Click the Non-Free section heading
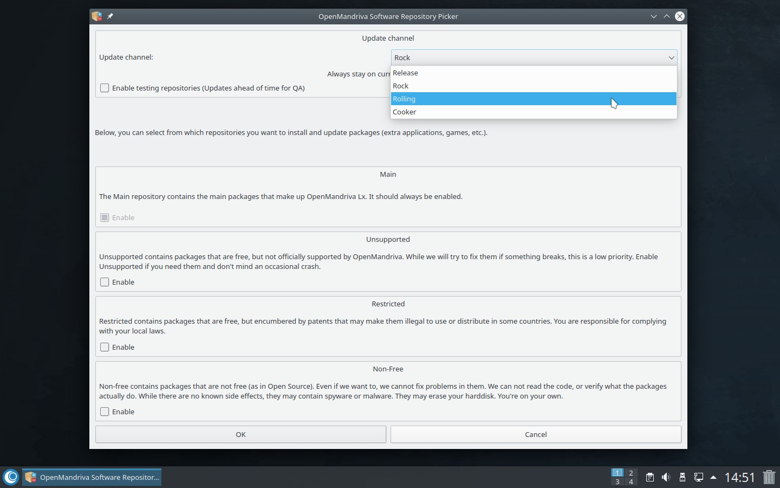The image size is (780, 488). click(x=388, y=369)
